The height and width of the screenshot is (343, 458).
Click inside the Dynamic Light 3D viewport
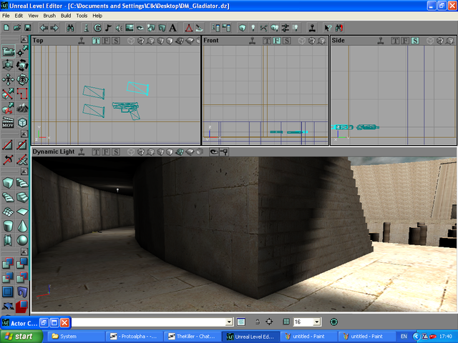pyautogui.click(x=215, y=236)
